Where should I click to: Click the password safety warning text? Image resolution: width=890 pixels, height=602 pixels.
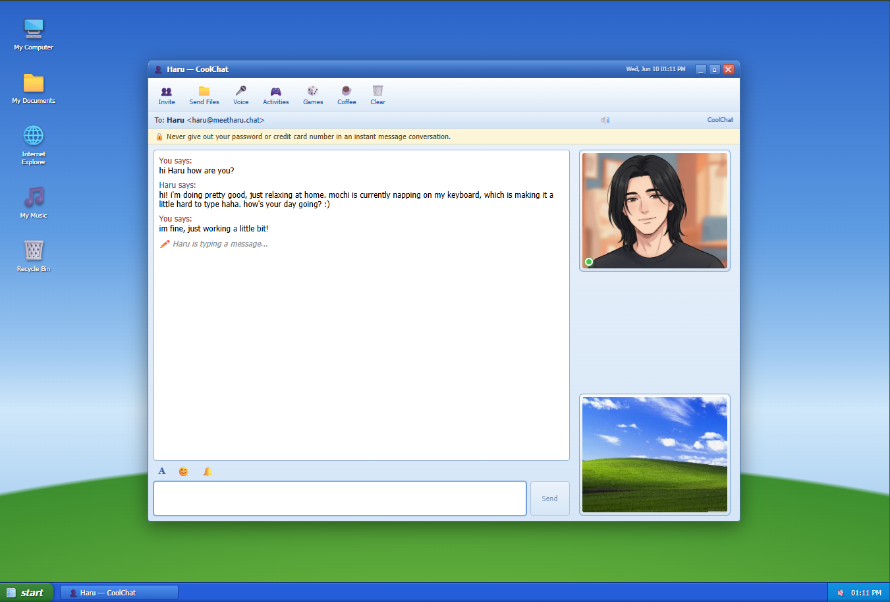308,137
